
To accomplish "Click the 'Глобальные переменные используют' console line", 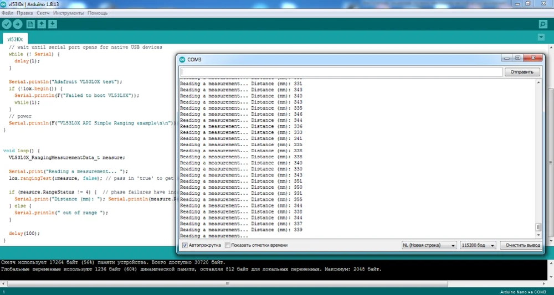I will pyautogui.click(x=192, y=269).
